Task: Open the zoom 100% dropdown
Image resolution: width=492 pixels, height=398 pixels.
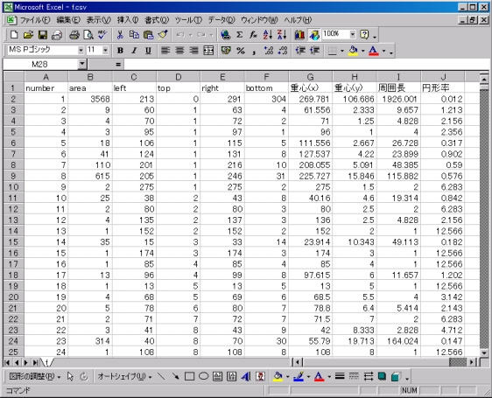Action: click(353, 34)
